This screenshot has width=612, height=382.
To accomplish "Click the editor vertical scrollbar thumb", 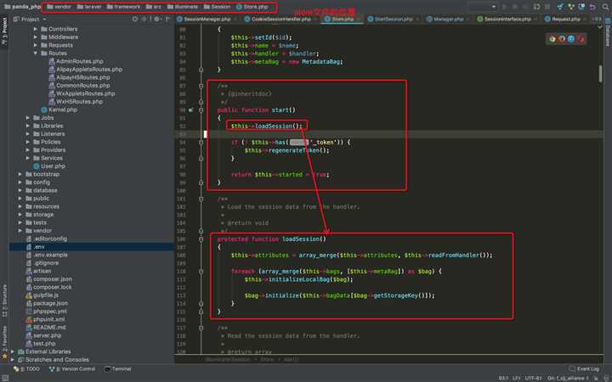I will (x=601, y=74).
